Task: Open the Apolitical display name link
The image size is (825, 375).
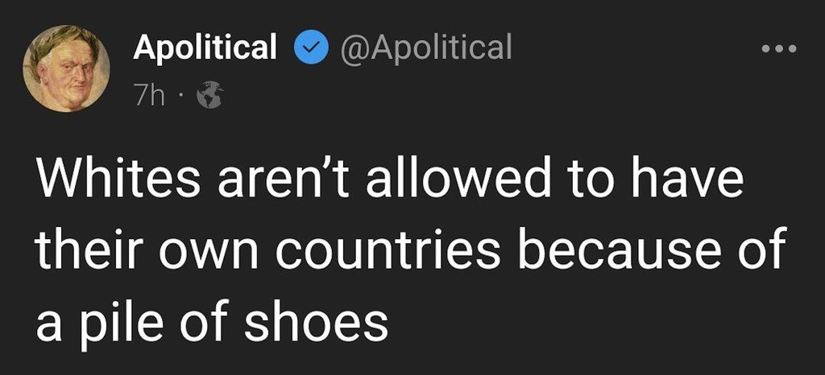Action: click(x=205, y=48)
